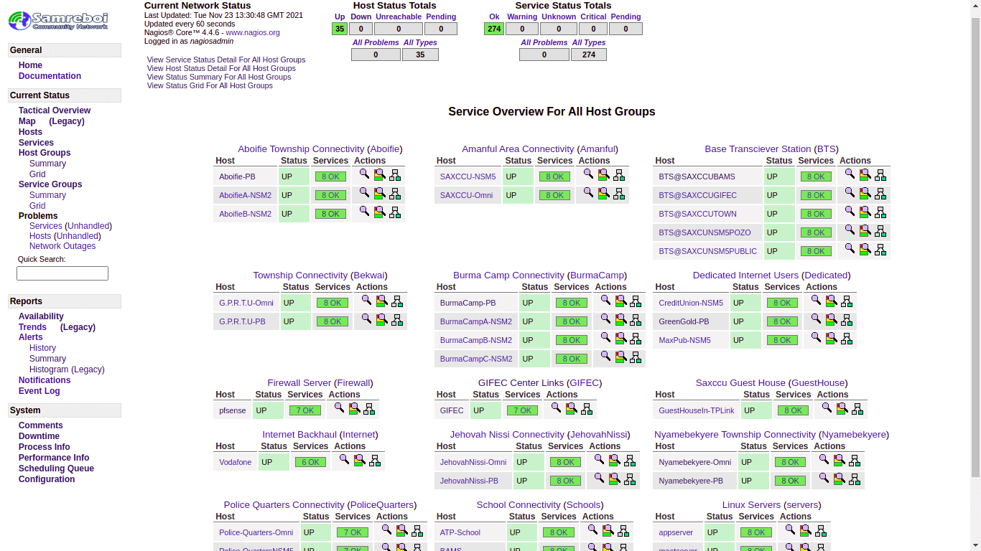Open Scheduling Queue under System

(x=56, y=468)
